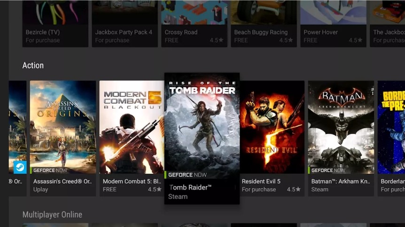Select the Power Hover game card

click(333, 23)
